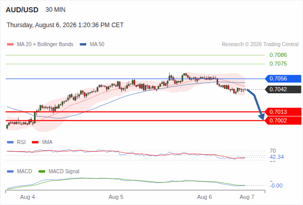The height and width of the screenshot is (205, 303).
Task: Toggle the MA 50 legend label
Action: pos(97,45)
